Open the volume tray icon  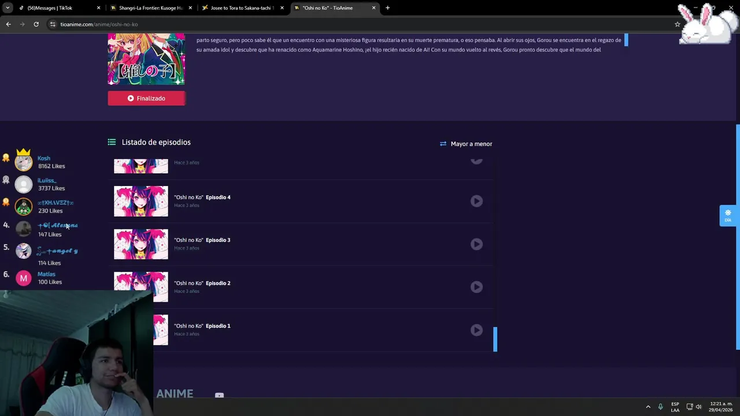click(x=698, y=407)
